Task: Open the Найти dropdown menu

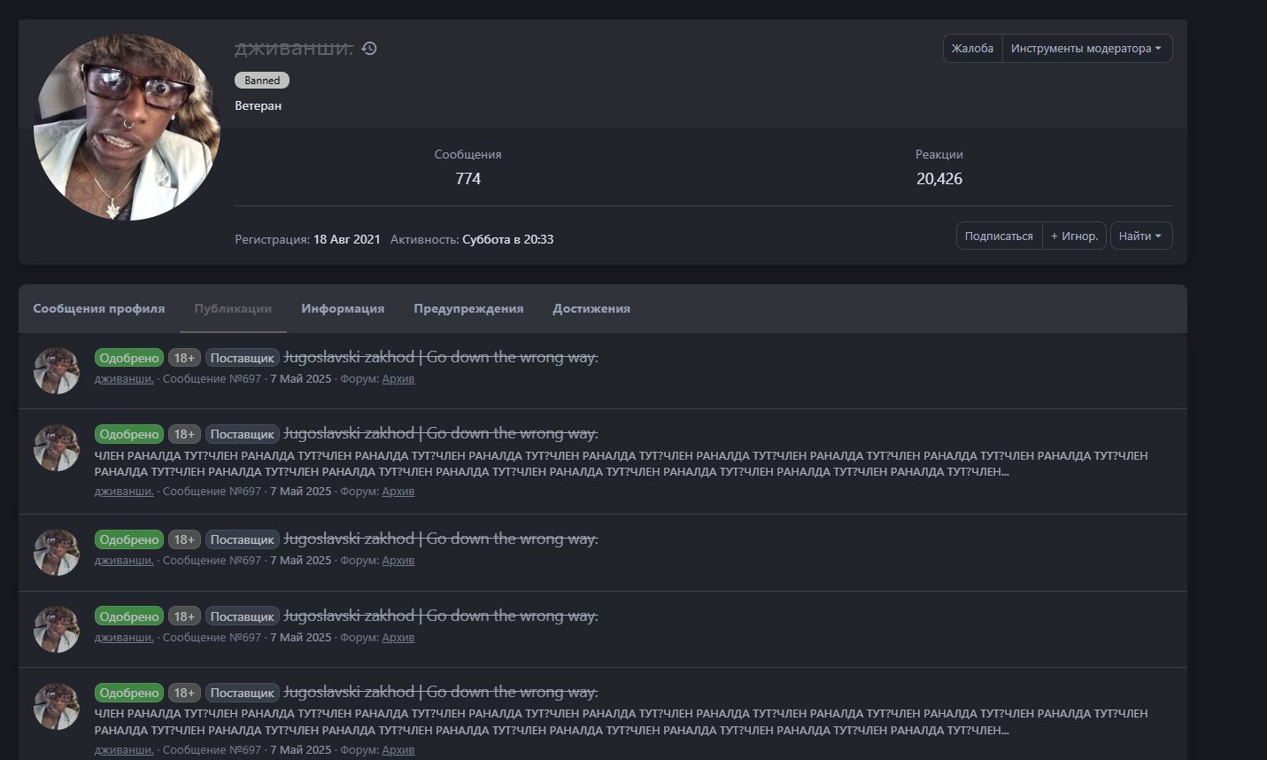Action: click(1140, 237)
